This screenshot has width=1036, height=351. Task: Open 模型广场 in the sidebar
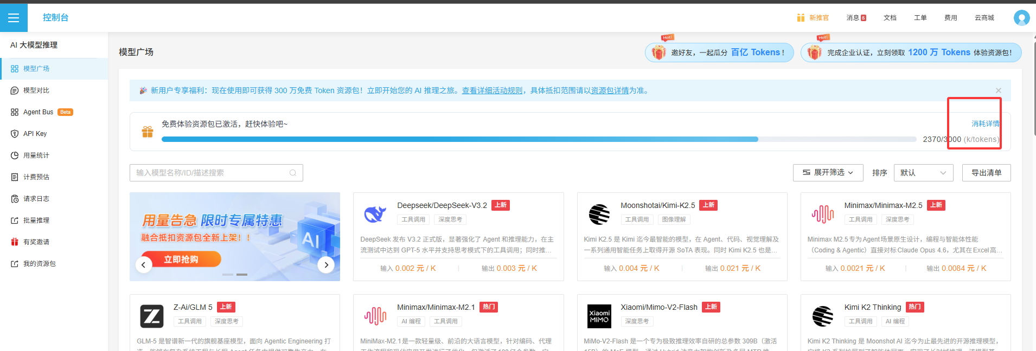click(x=54, y=69)
